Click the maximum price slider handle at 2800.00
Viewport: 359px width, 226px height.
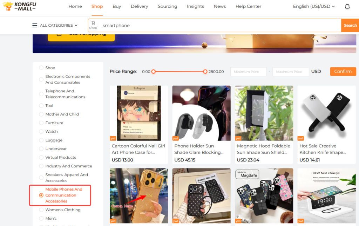(x=205, y=72)
